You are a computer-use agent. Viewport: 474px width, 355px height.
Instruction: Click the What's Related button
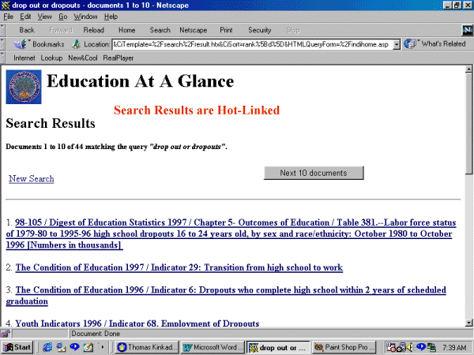point(434,44)
